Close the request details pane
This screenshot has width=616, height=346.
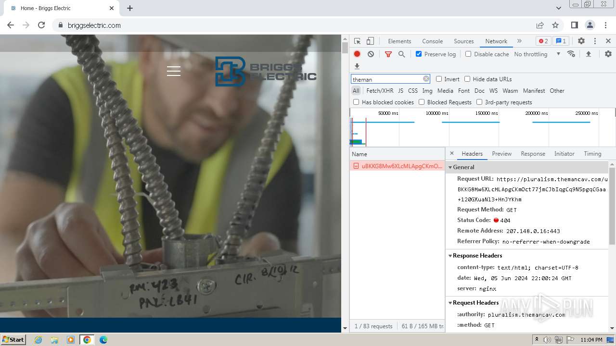(451, 154)
